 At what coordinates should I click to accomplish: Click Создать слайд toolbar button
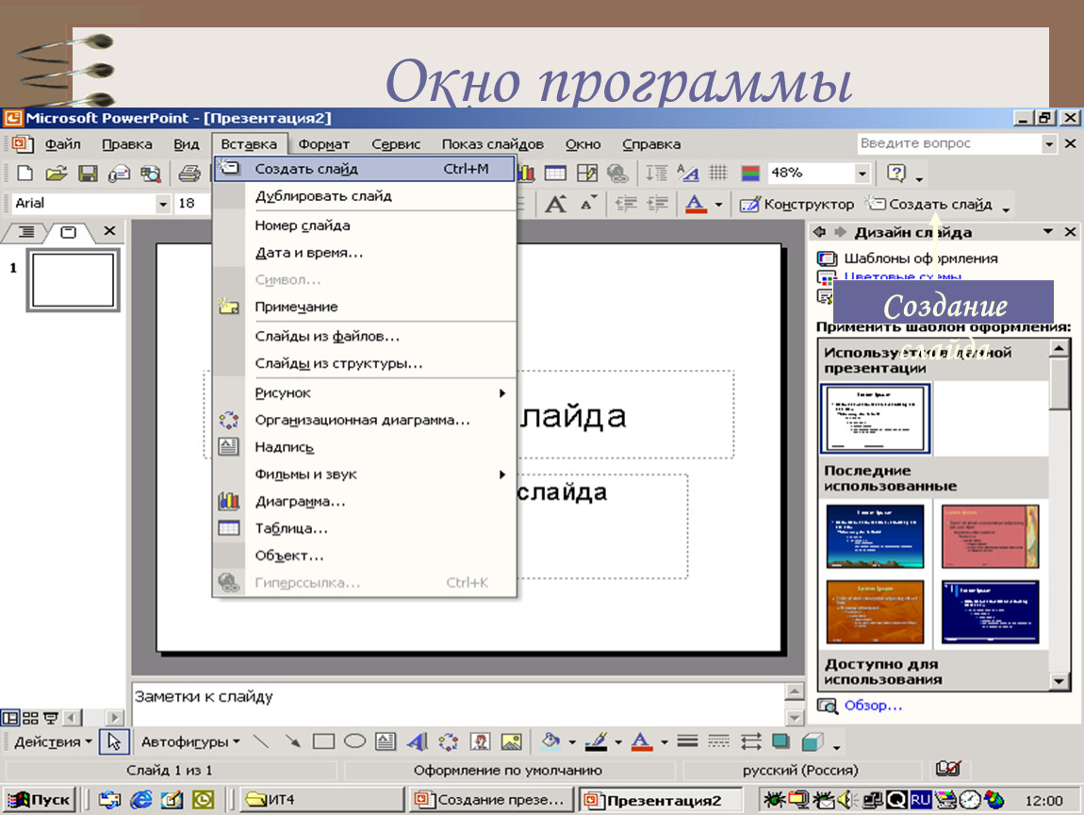[930, 204]
